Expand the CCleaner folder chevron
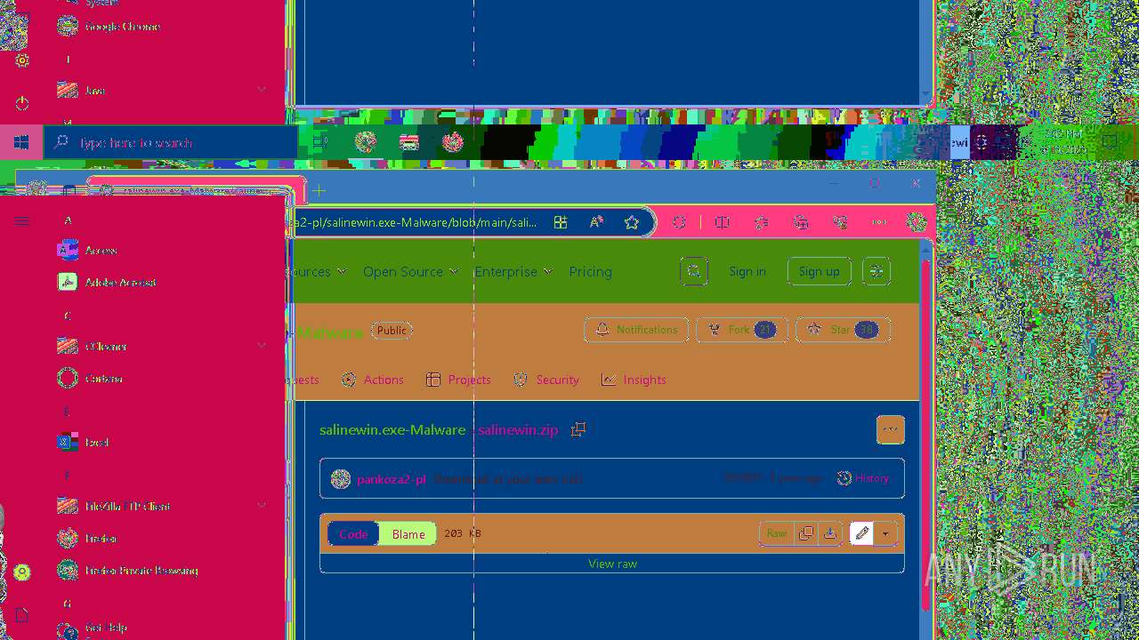 pyautogui.click(x=262, y=346)
